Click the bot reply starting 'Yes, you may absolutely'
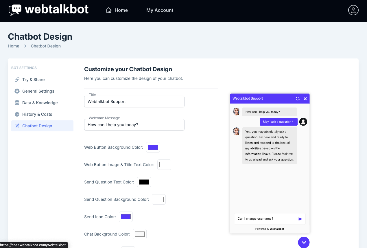 pyautogui.click(x=270, y=146)
